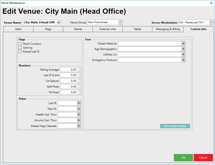Increase the Till Float spinner value
This screenshot has height=165, width=215.
click(x=79, y=91)
